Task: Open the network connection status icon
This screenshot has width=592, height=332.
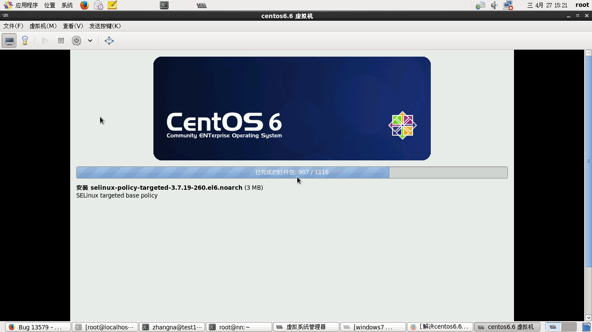Action: (x=508, y=5)
